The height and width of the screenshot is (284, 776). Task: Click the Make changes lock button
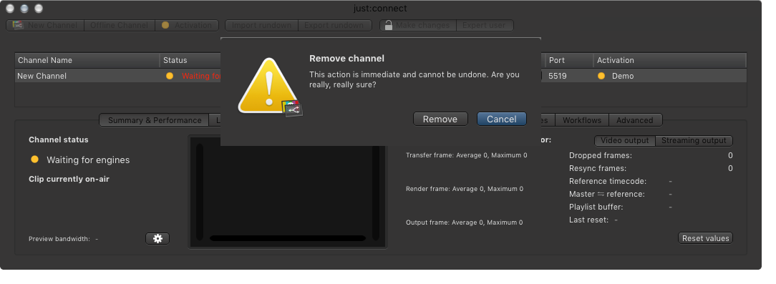point(417,25)
